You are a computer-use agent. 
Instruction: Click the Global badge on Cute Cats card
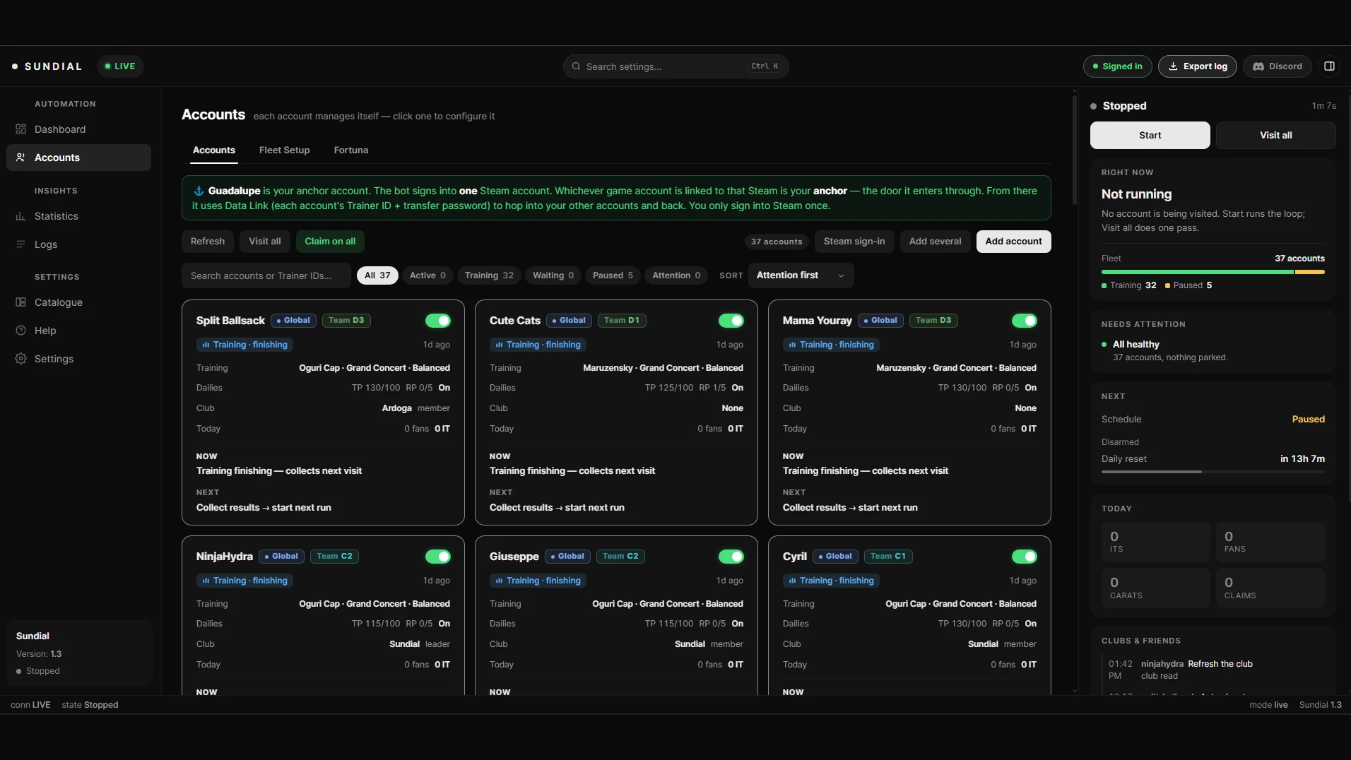point(569,321)
